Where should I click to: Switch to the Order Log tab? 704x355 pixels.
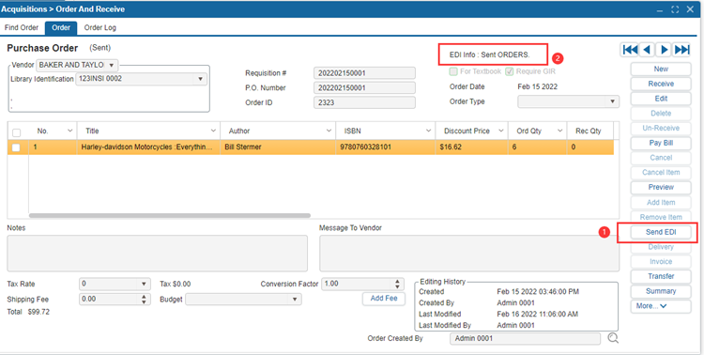[x=100, y=27]
